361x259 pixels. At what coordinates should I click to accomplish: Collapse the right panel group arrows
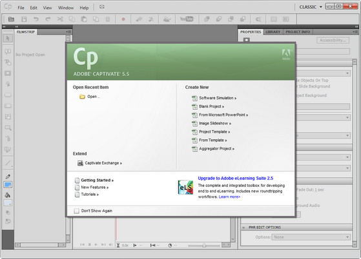[x=356, y=27]
